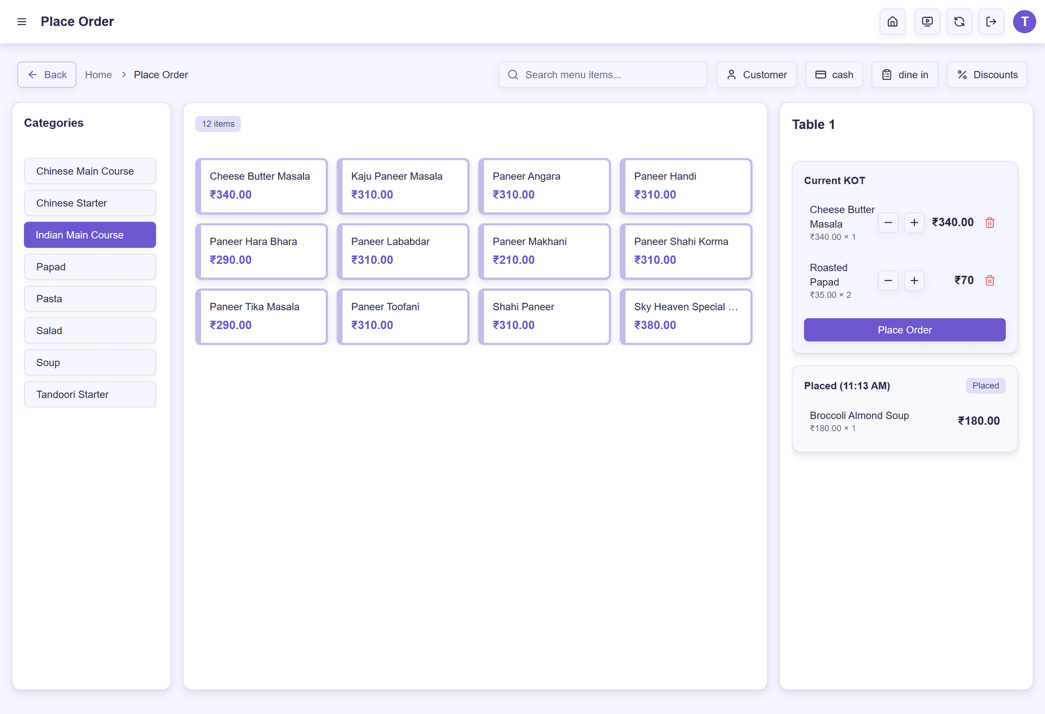
Task: Open the cash payment option
Action: pos(834,74)
